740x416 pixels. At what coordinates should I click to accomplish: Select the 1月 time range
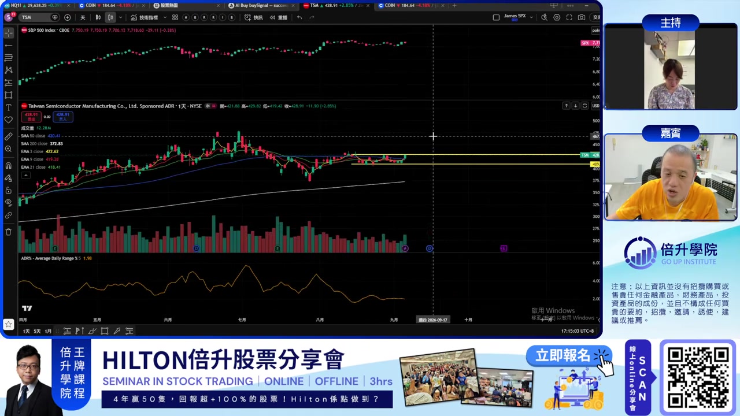click(x=48, y=331)
